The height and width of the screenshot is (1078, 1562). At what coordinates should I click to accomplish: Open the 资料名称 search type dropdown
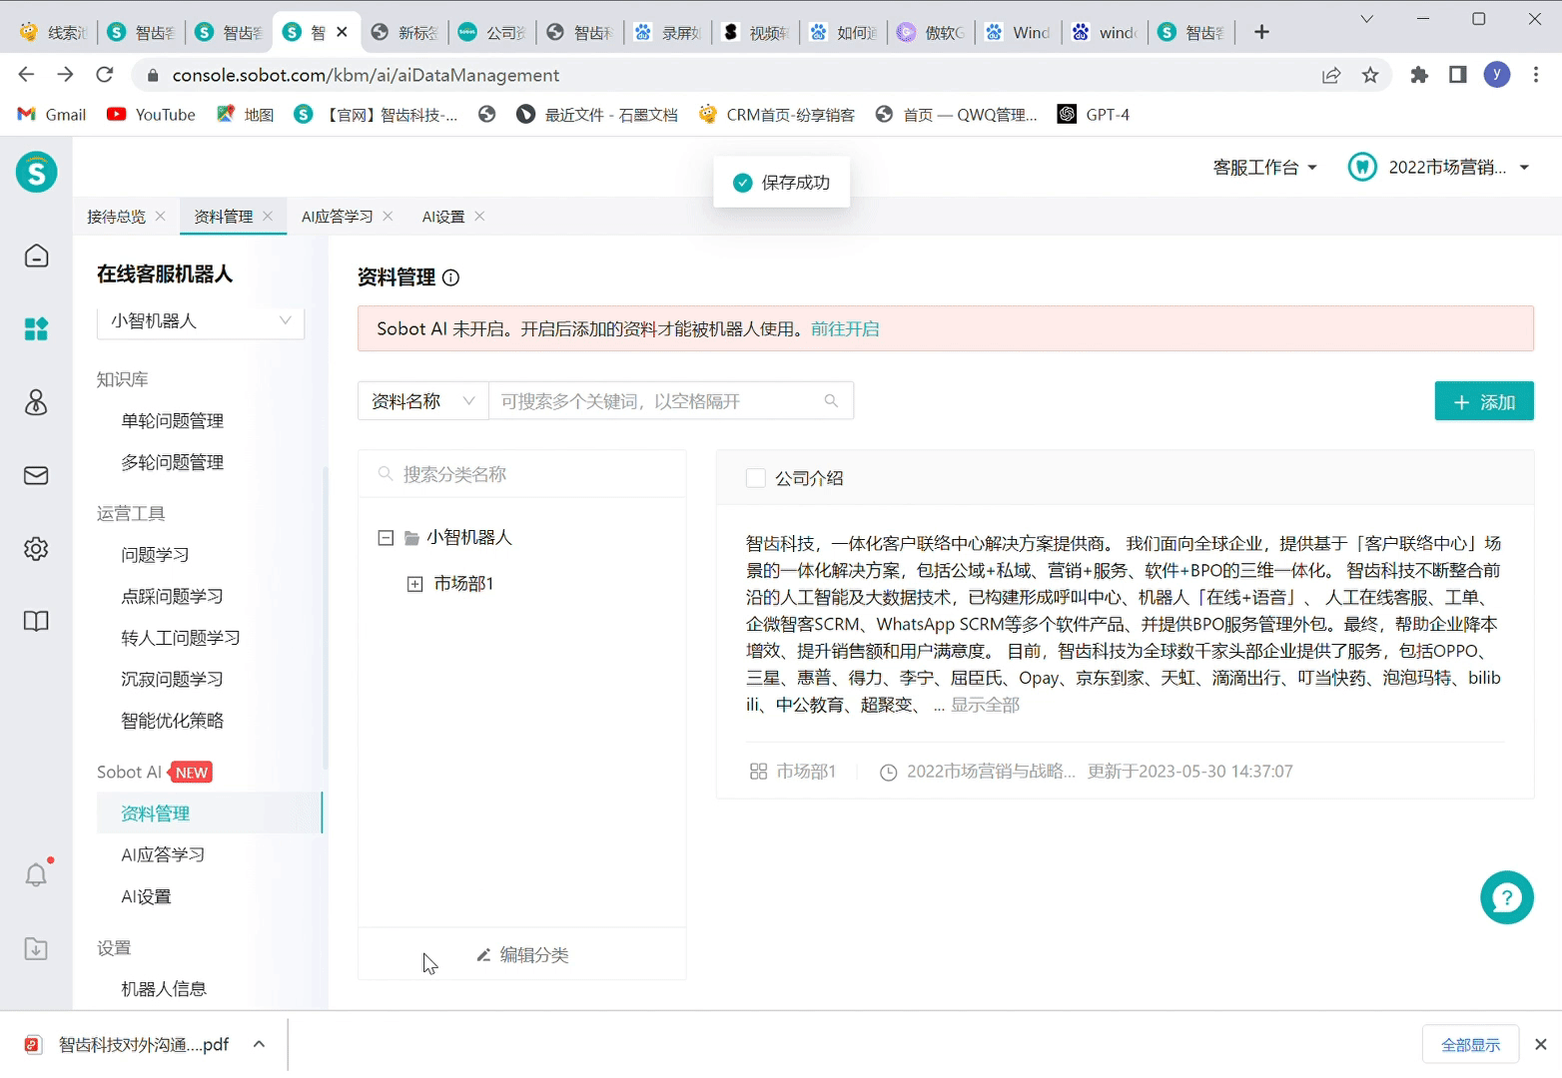422,401
